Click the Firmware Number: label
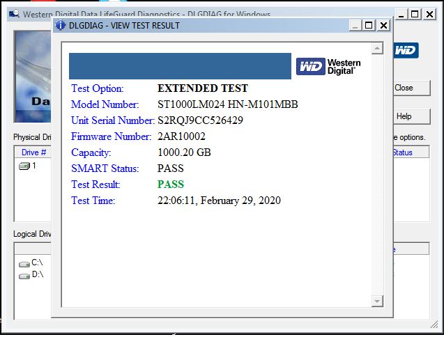The image size is (444, 337). tap(112, 136)
